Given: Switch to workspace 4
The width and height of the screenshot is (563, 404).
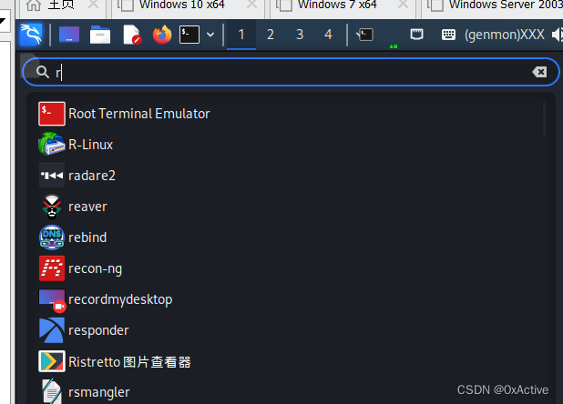Looking at the screenshot, I should [x=328, y=35].
